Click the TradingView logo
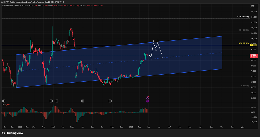Viewport: 260px width, 137px height. tap(12, 133)
